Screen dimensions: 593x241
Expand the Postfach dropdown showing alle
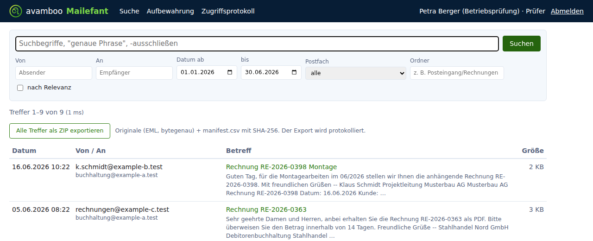point(356,73)
